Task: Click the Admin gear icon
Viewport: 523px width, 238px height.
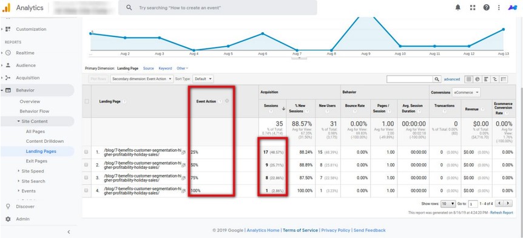Action: tap(8, 219)
